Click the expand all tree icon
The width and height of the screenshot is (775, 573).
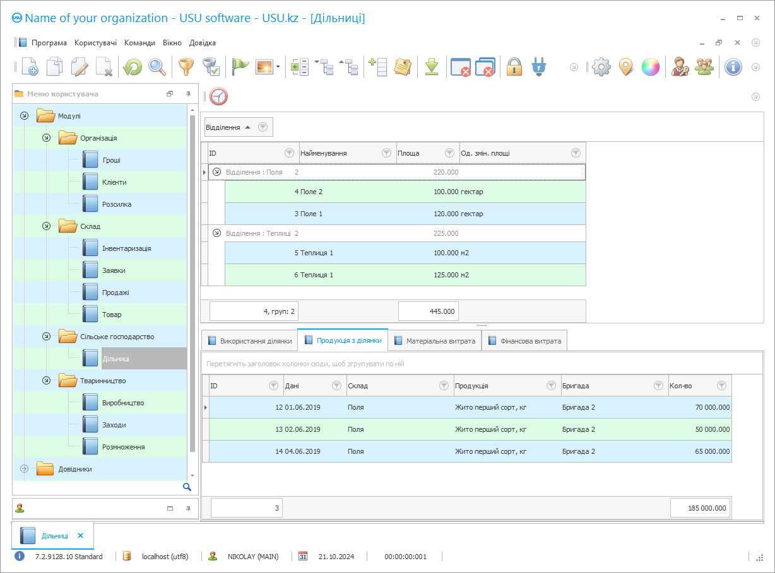coord(324,67)
